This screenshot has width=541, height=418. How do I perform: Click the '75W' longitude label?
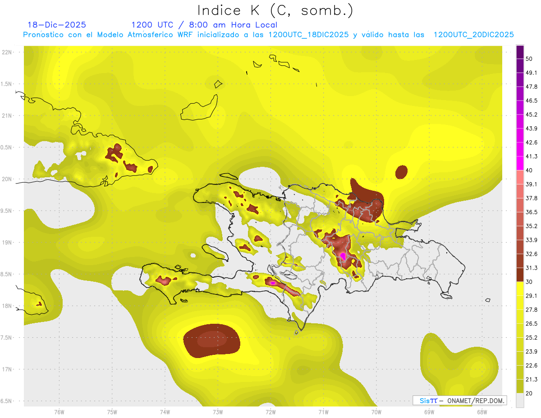tap(112, 412)
